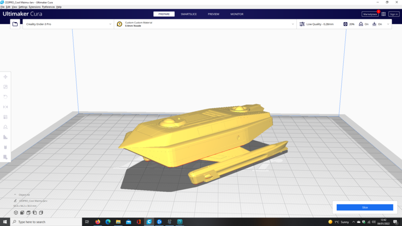Click the Windows search box
This screenshot has height=226, width=402.
[46, 222]
